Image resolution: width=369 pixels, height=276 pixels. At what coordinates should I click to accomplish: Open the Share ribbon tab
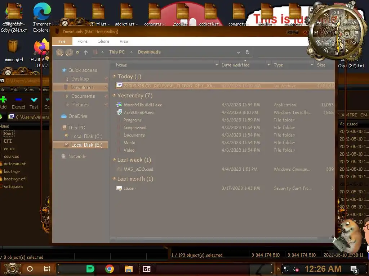[103, 41]
